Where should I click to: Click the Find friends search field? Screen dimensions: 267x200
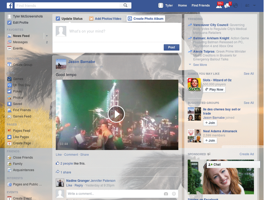coord(67,5)
